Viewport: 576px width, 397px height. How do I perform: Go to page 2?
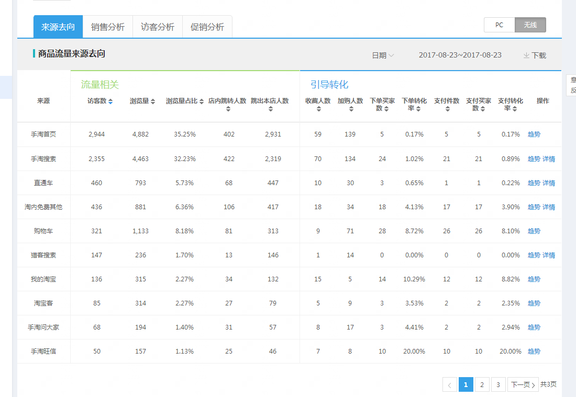[x=482, y=384]
